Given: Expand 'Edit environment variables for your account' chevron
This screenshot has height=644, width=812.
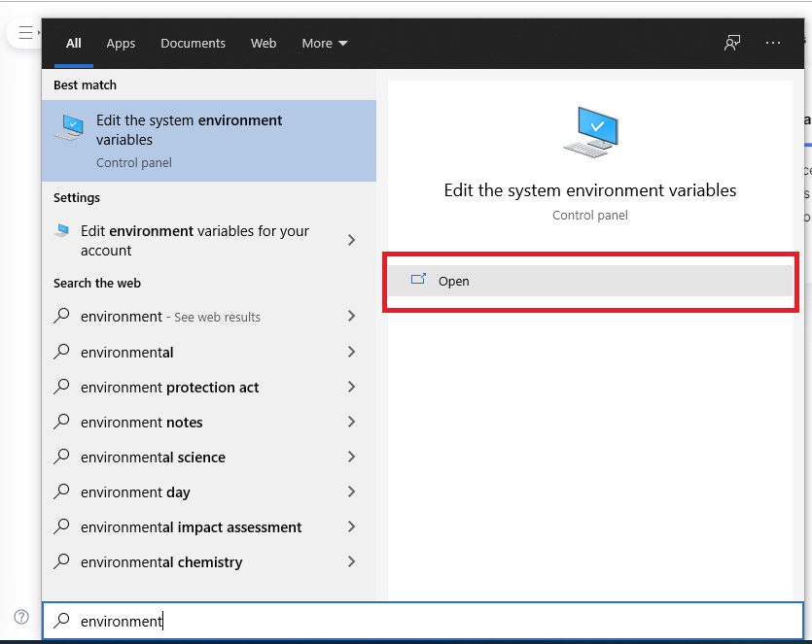Looking at the screenshot, I should (x=352, y=240).
